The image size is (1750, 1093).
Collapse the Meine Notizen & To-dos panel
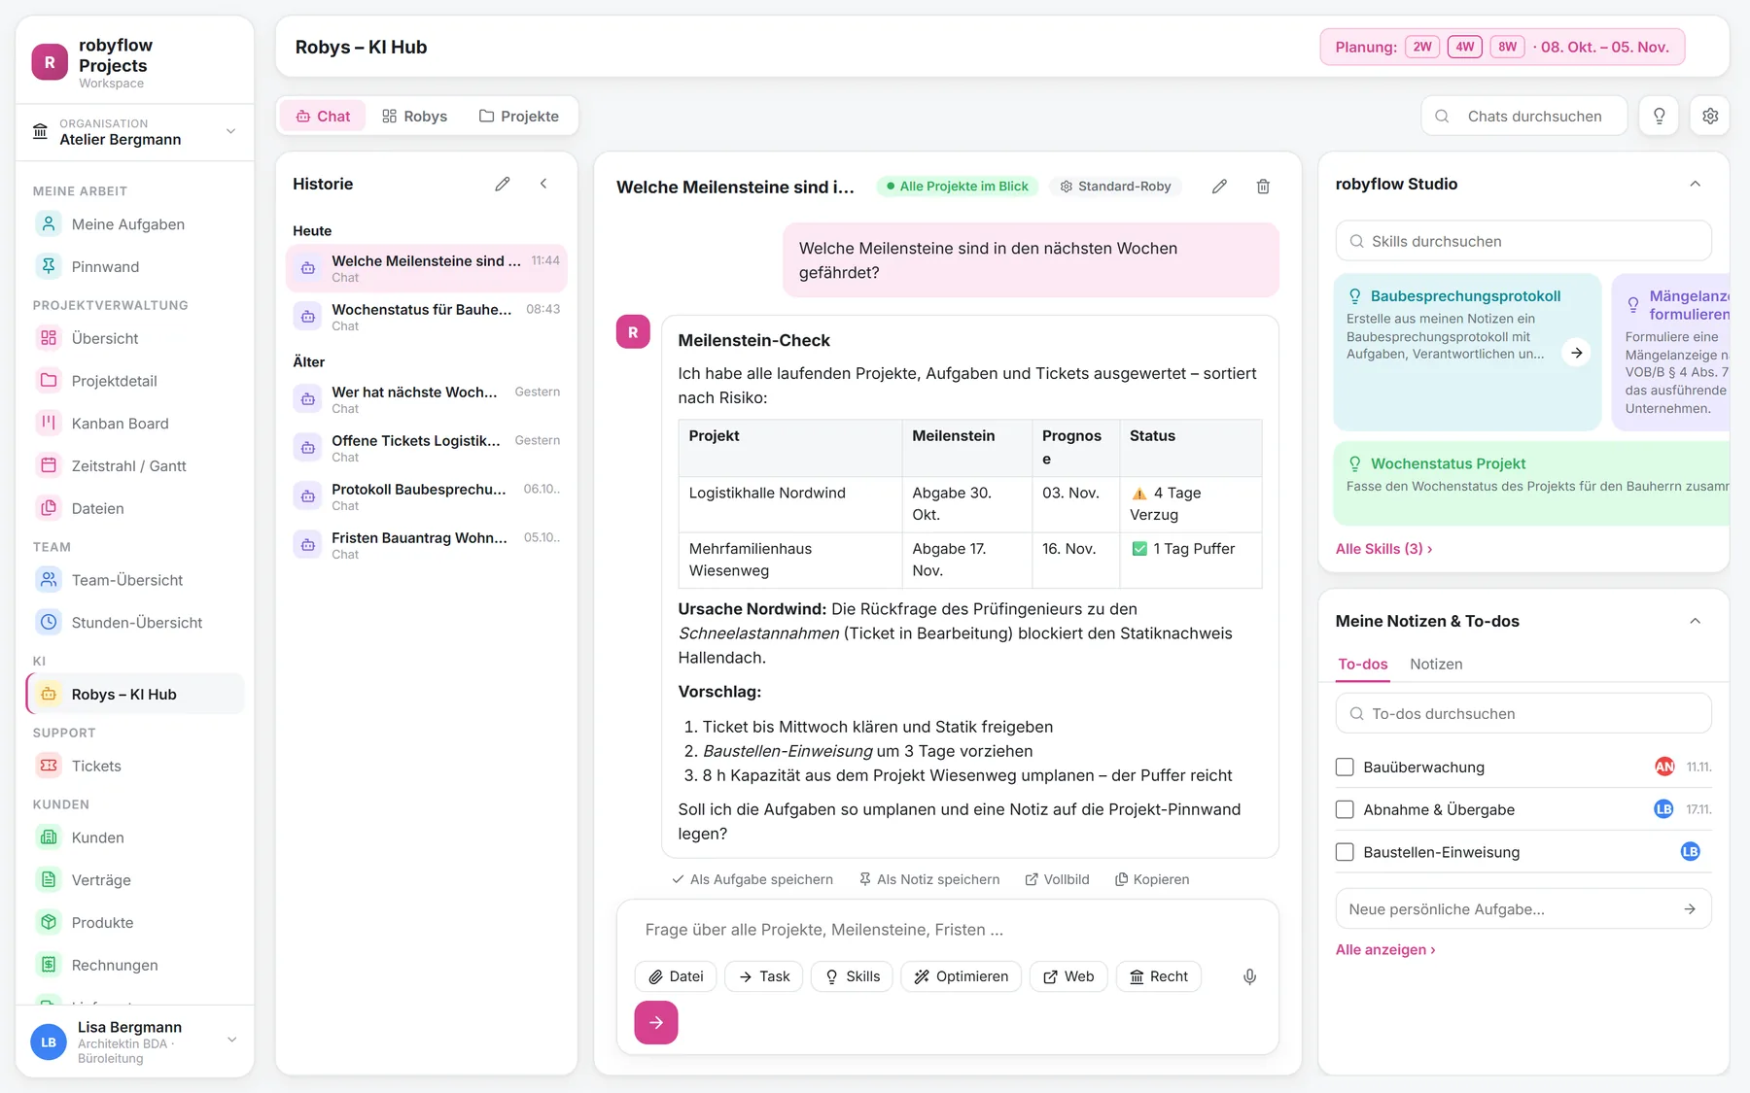(1696, 621)
